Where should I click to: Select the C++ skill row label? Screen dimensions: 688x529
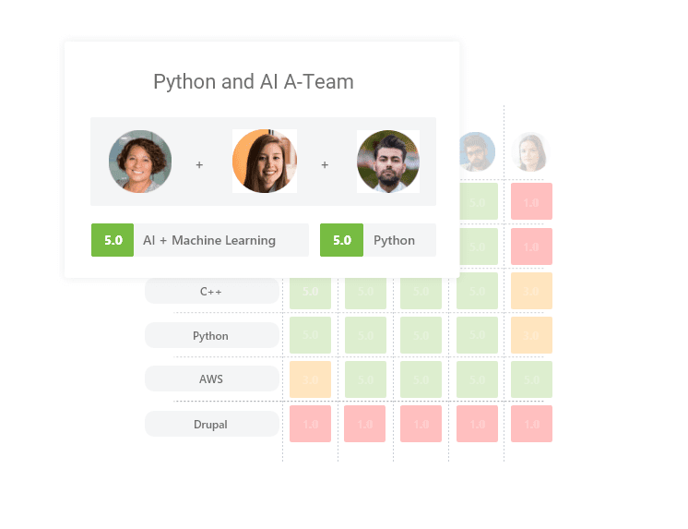click(x=211, y=292)
